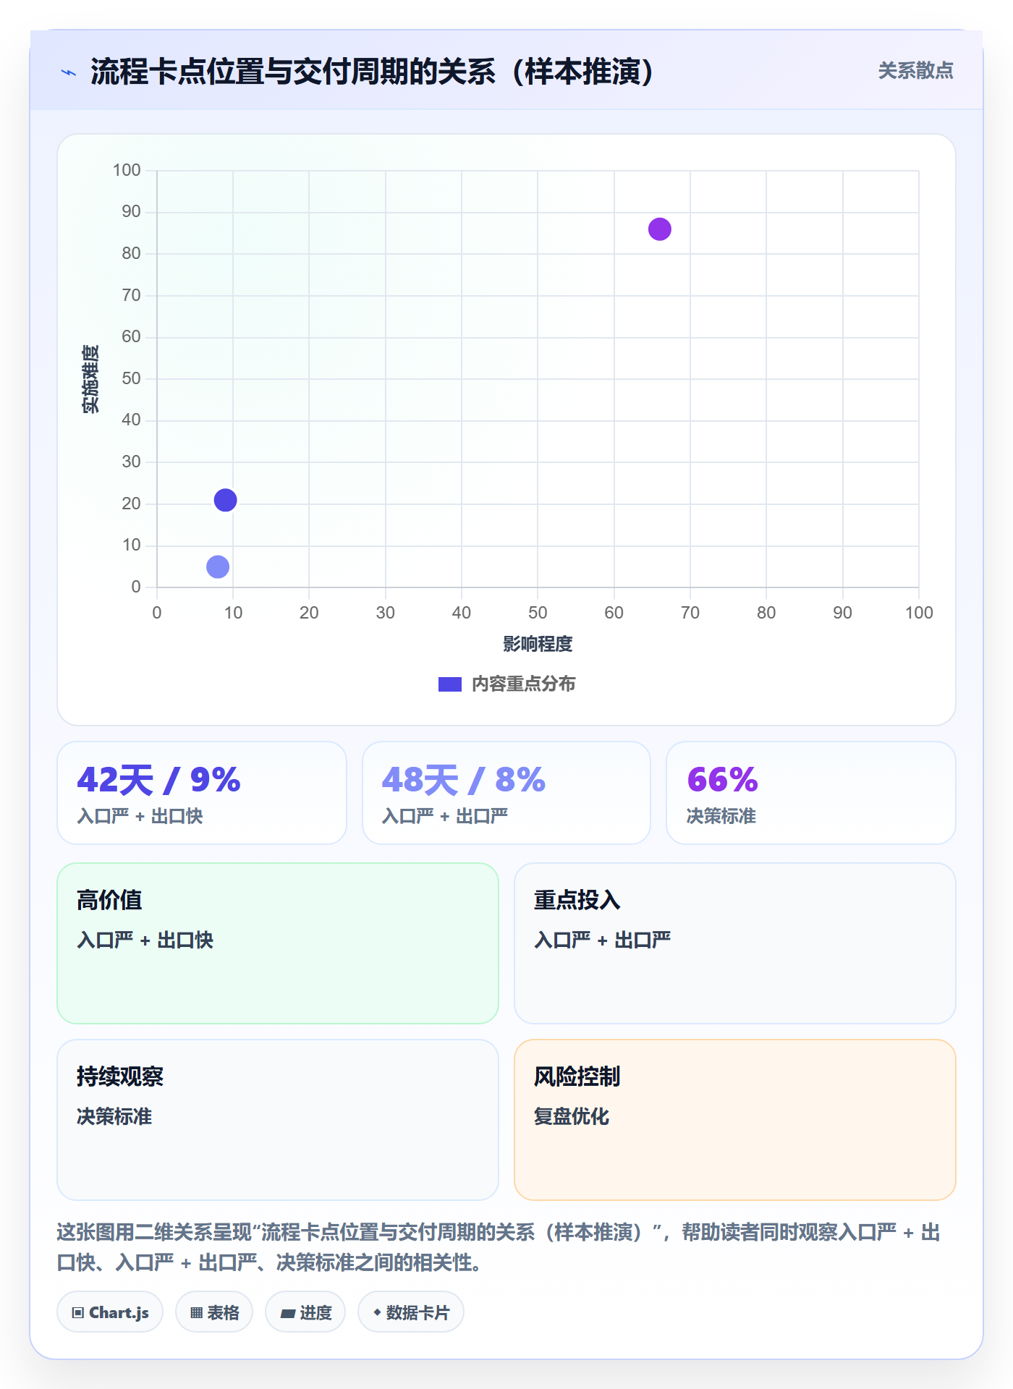
Task: Select the dark blue scatter point
Action: point(225,500)
